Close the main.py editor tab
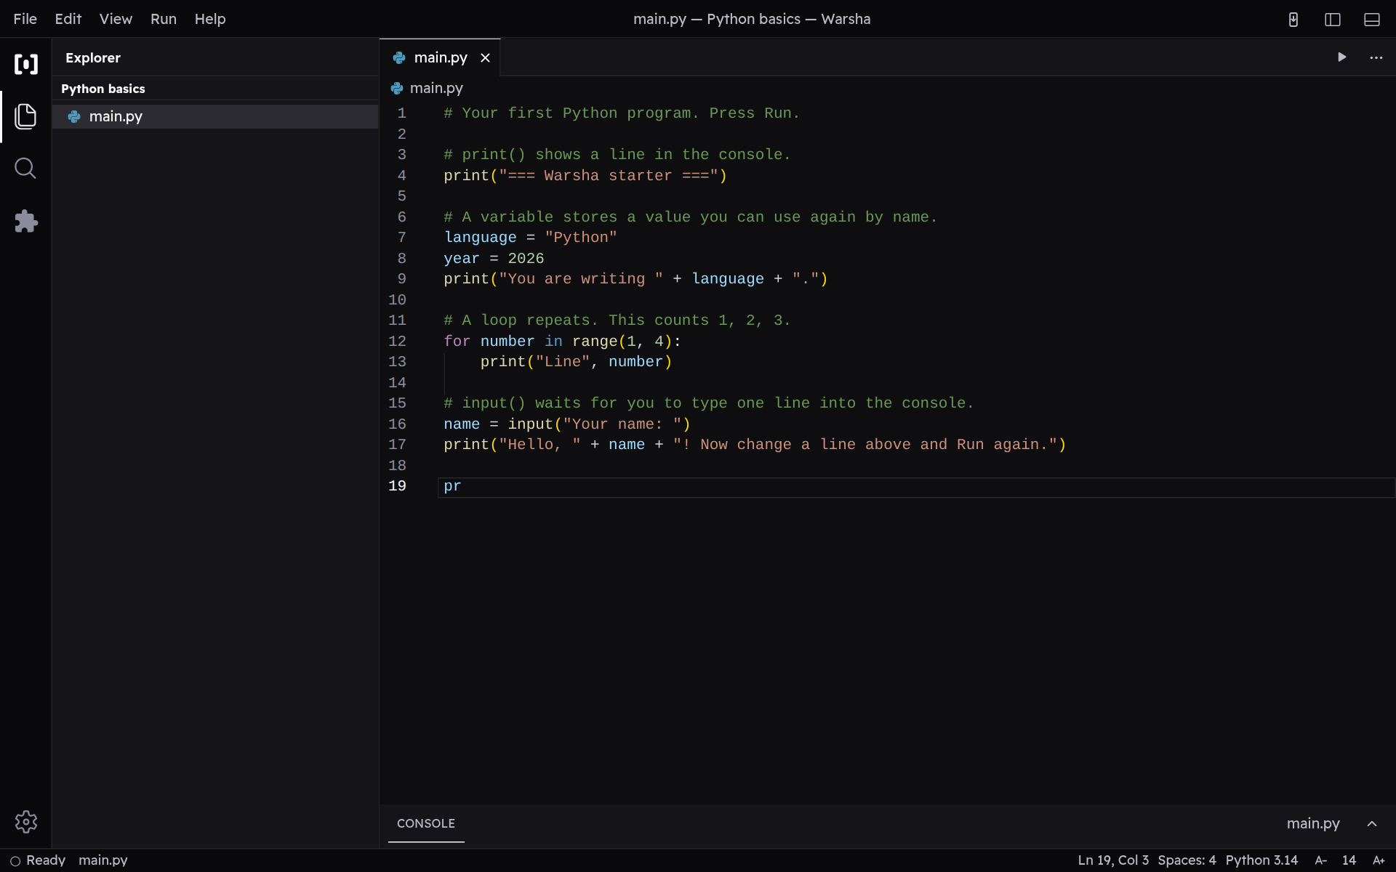This screenshot has width=1396, height=872. 485,58
